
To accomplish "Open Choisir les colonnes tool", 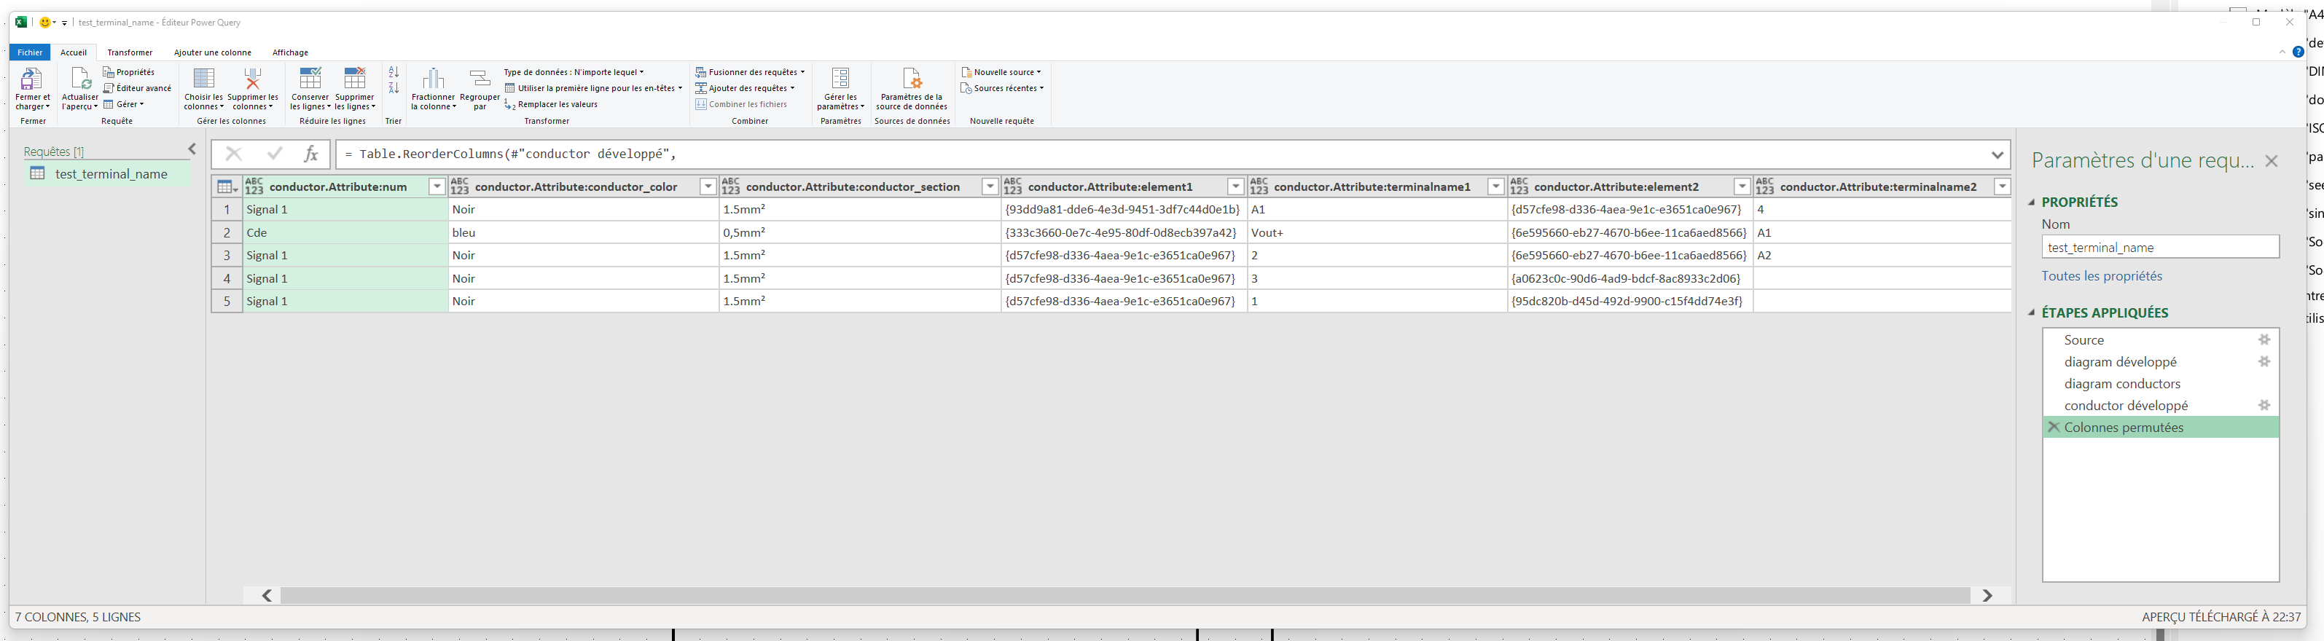I will (x=204, y=80).
